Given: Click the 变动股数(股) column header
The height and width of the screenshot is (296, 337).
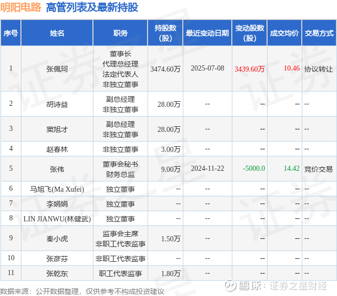Looking at the screenshot, I should [250, 33].
